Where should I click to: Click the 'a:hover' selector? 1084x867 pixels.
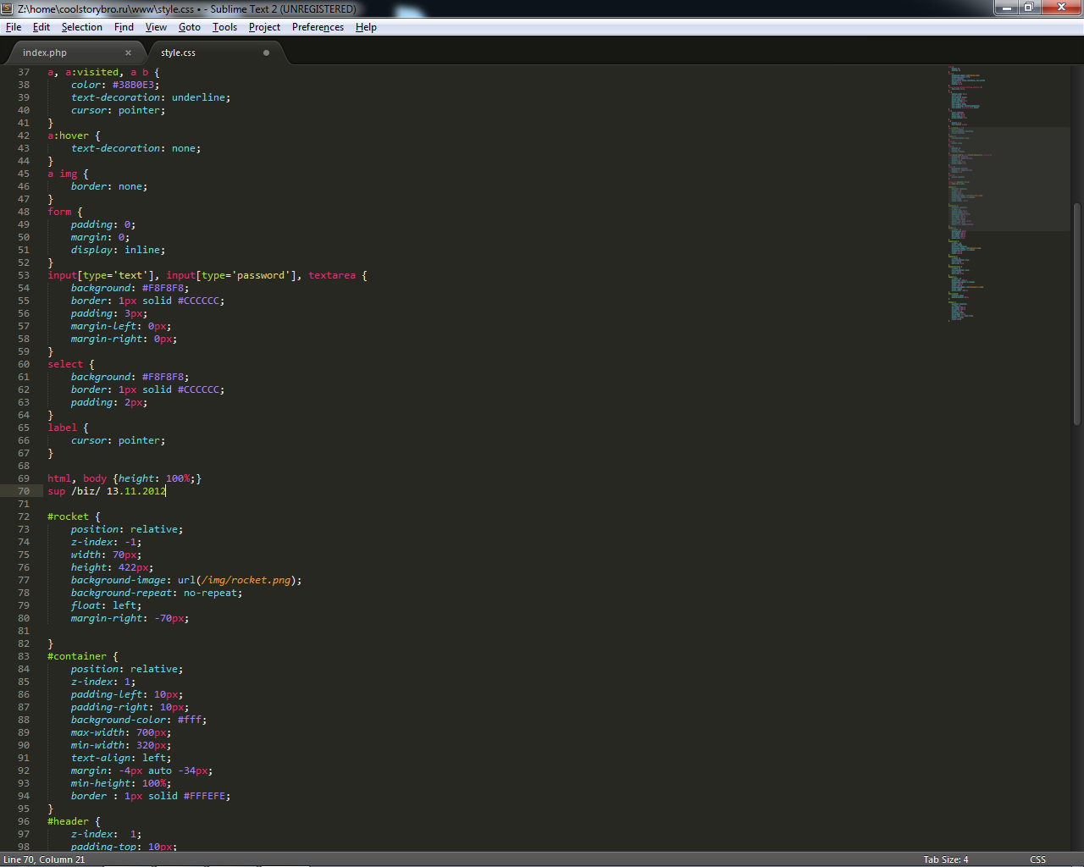click(x=68, y=135)
